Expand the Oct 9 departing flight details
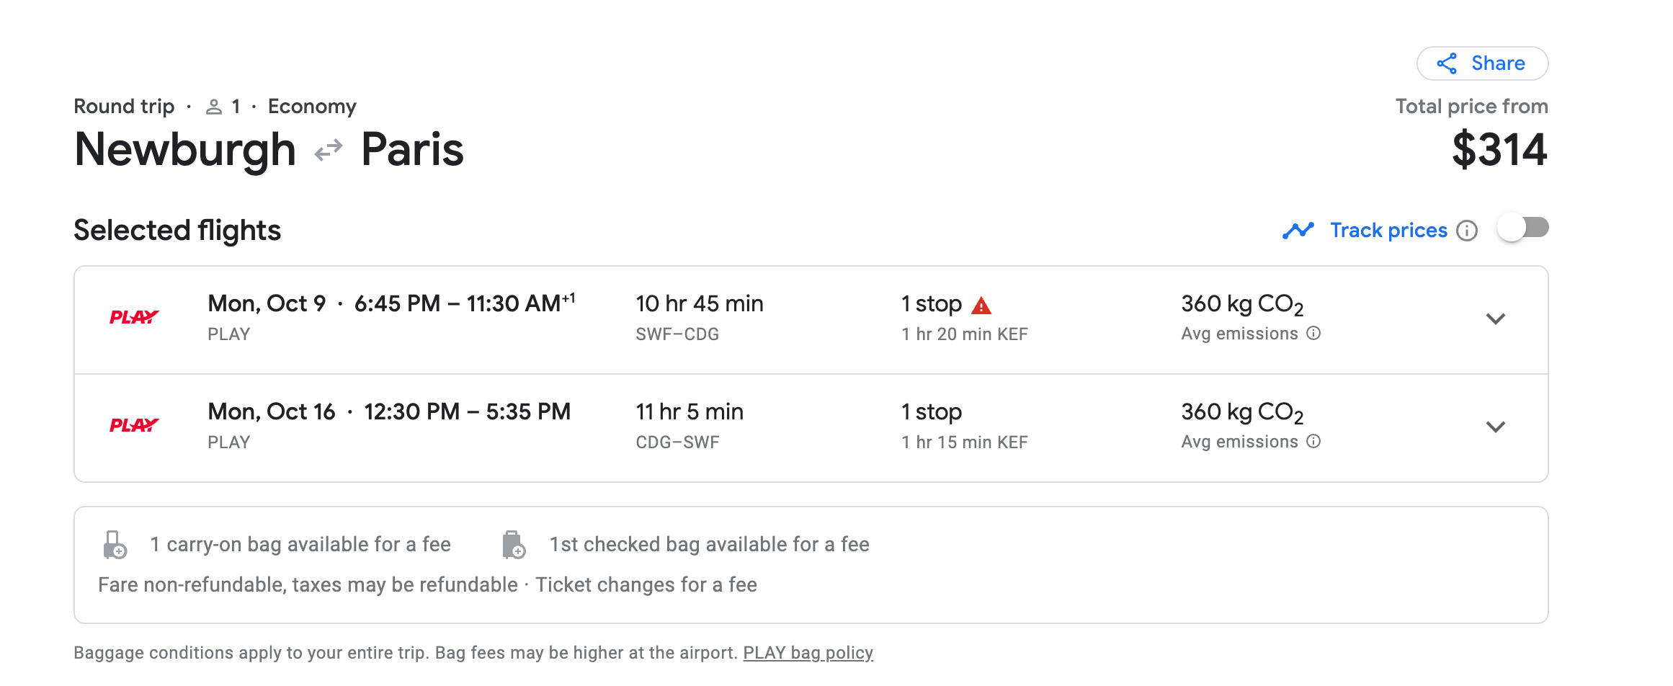 click(x=1496, y=318)
